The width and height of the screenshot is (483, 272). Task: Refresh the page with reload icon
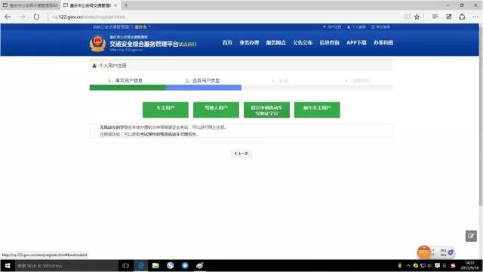36,17
